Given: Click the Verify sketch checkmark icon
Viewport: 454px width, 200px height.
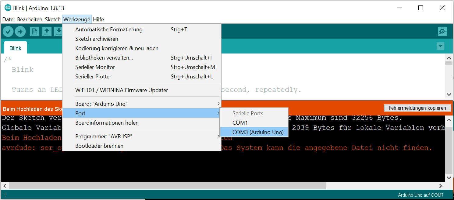Looking at the screenshot, I should tap(8, 31).
